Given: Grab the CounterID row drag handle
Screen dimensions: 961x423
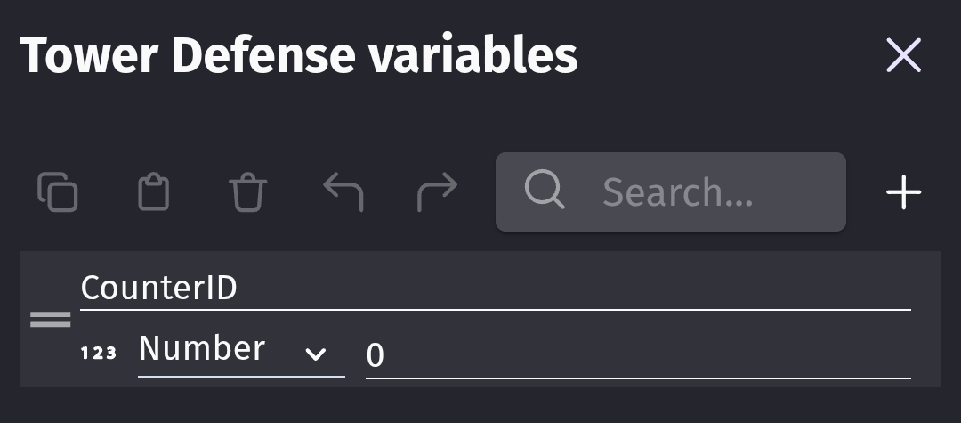Looking at the screenshot, I should click(50, 320).
